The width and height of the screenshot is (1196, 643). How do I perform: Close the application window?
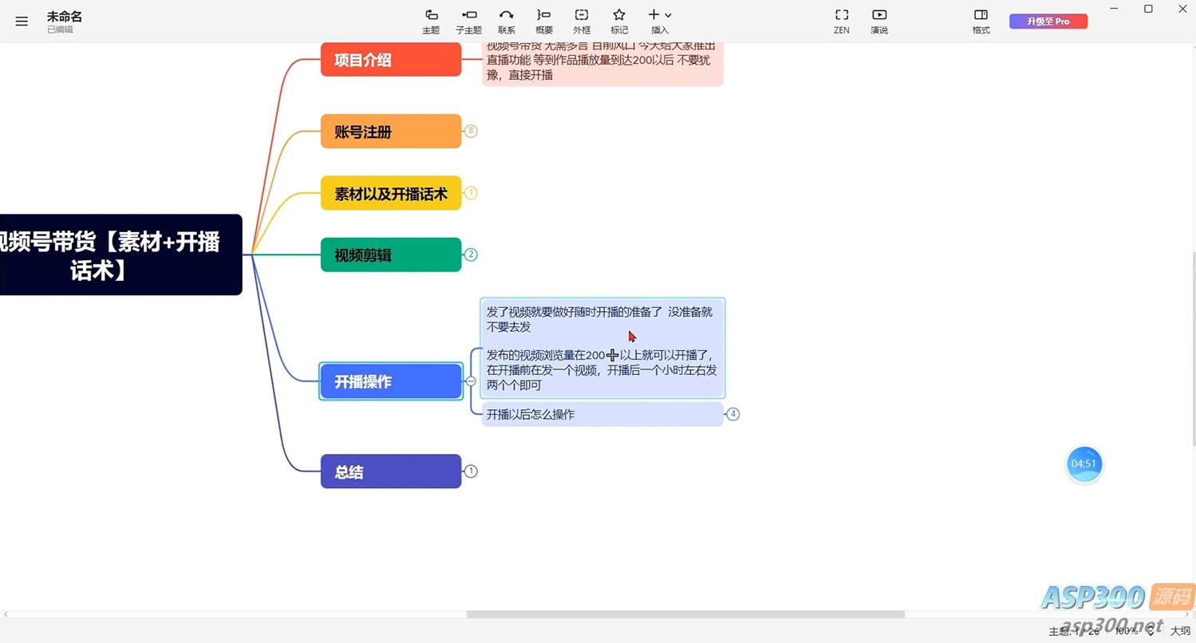(x=1183, y=9)
